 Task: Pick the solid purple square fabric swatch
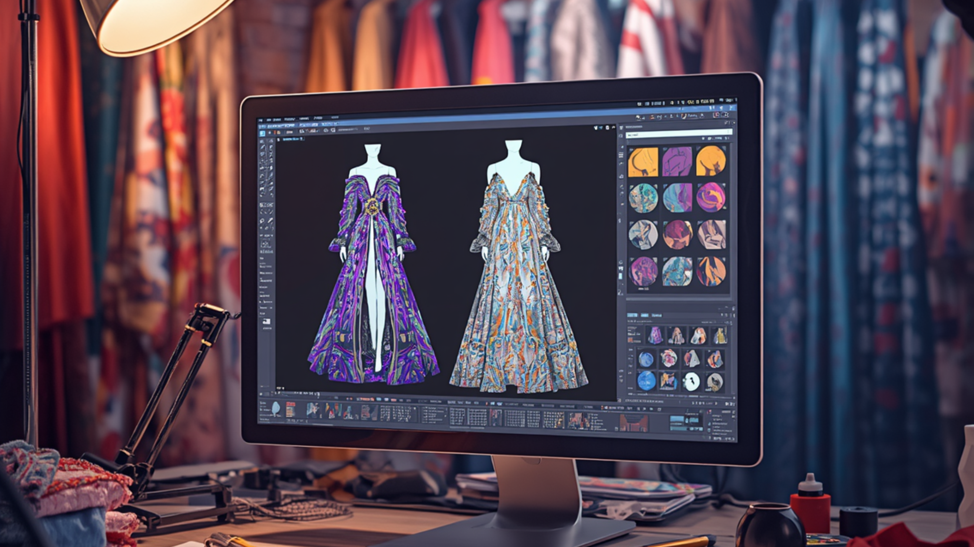coord(677,161)
